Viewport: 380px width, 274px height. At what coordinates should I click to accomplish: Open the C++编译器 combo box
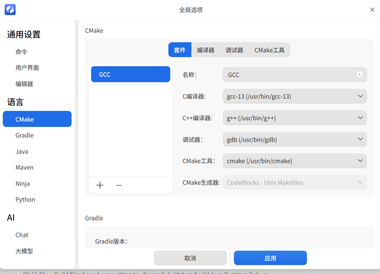(295, 118)
